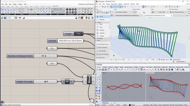The height and width of the screenshot is (106, 190).
Task: Click the Grasshopper zoom extents icon
Action: [x=16, y=18]
